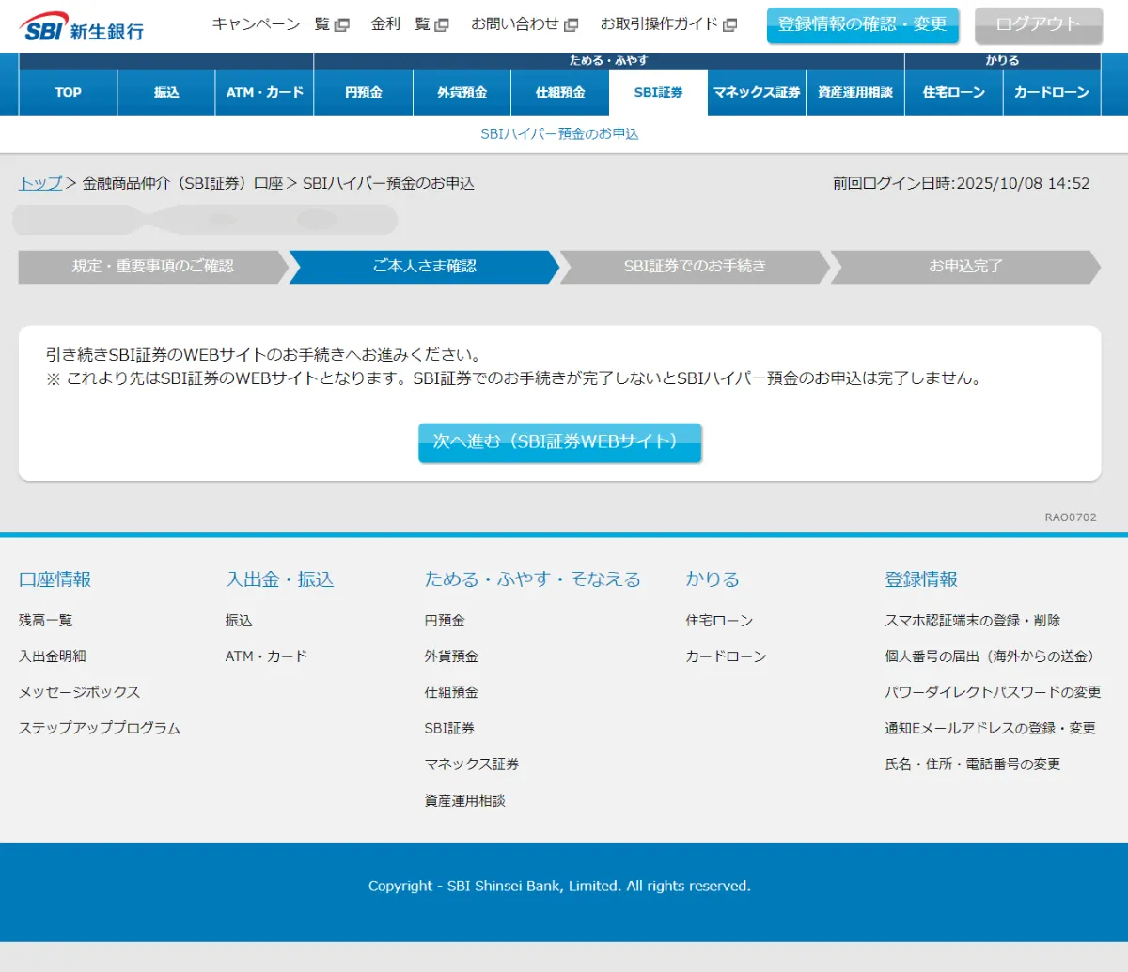Screen dimensions: 1128x972
Task: Proceed with 次へ進む（SBI証券WEBサイト）button
Action: (559, 442)
